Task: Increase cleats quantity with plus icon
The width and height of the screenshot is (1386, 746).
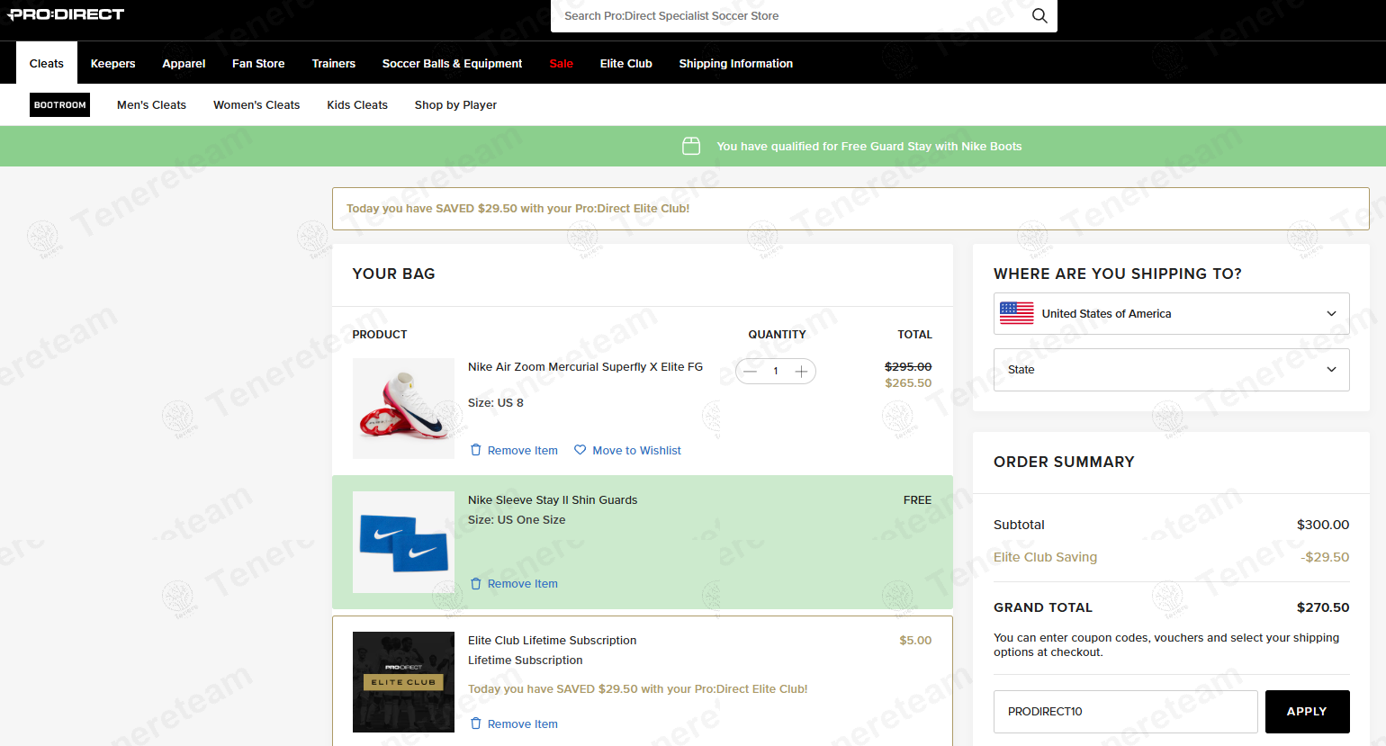Action: [801, 372]
